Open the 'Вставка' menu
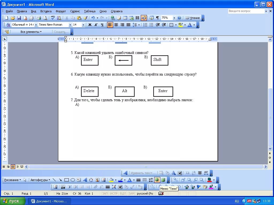The image size is (274, 205). (46, 11)
